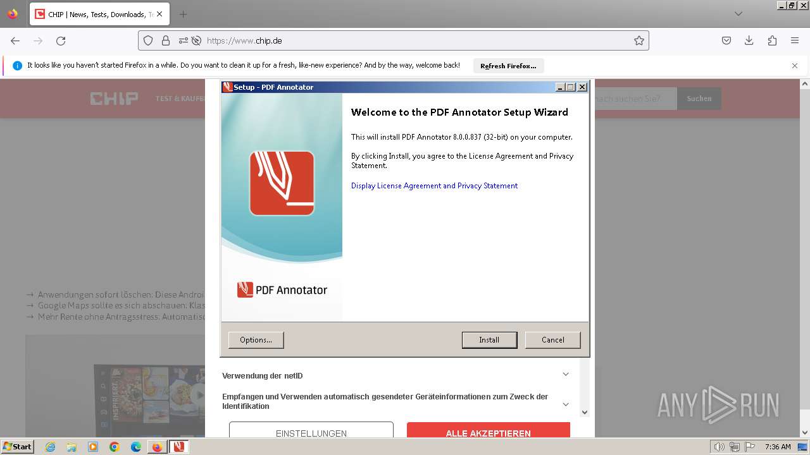This screenshot has height=455, width=810.
Task: Open Action Center flag icon
Action: [x=750, y=447]
